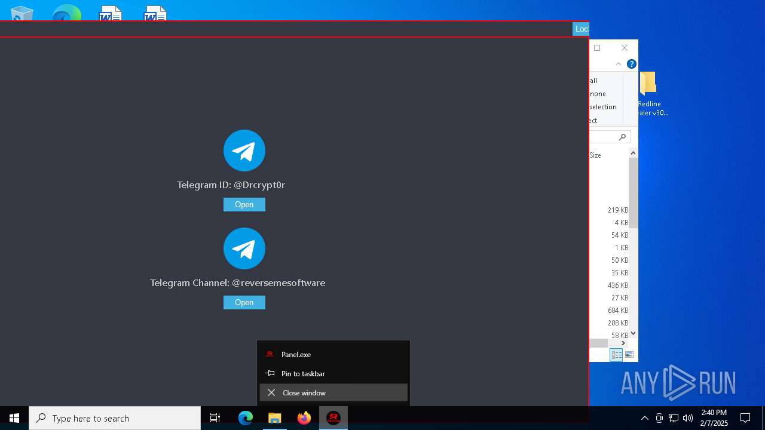Choose Select none in Explorer ribbon

click(x=598, y=94)
